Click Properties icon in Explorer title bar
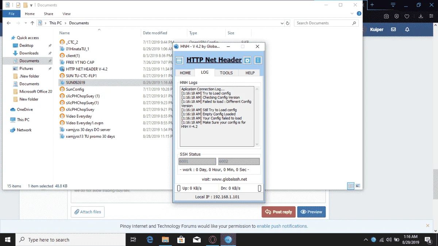This screenshot has height=246, width=438. coord(18,5)
